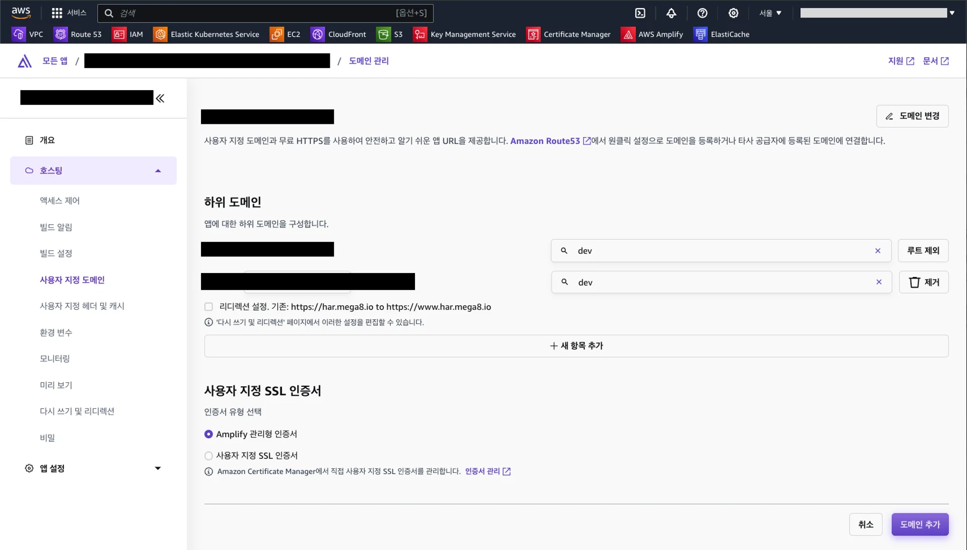
Task: Open the AWS console settings gear
Action: pos(733,13)
